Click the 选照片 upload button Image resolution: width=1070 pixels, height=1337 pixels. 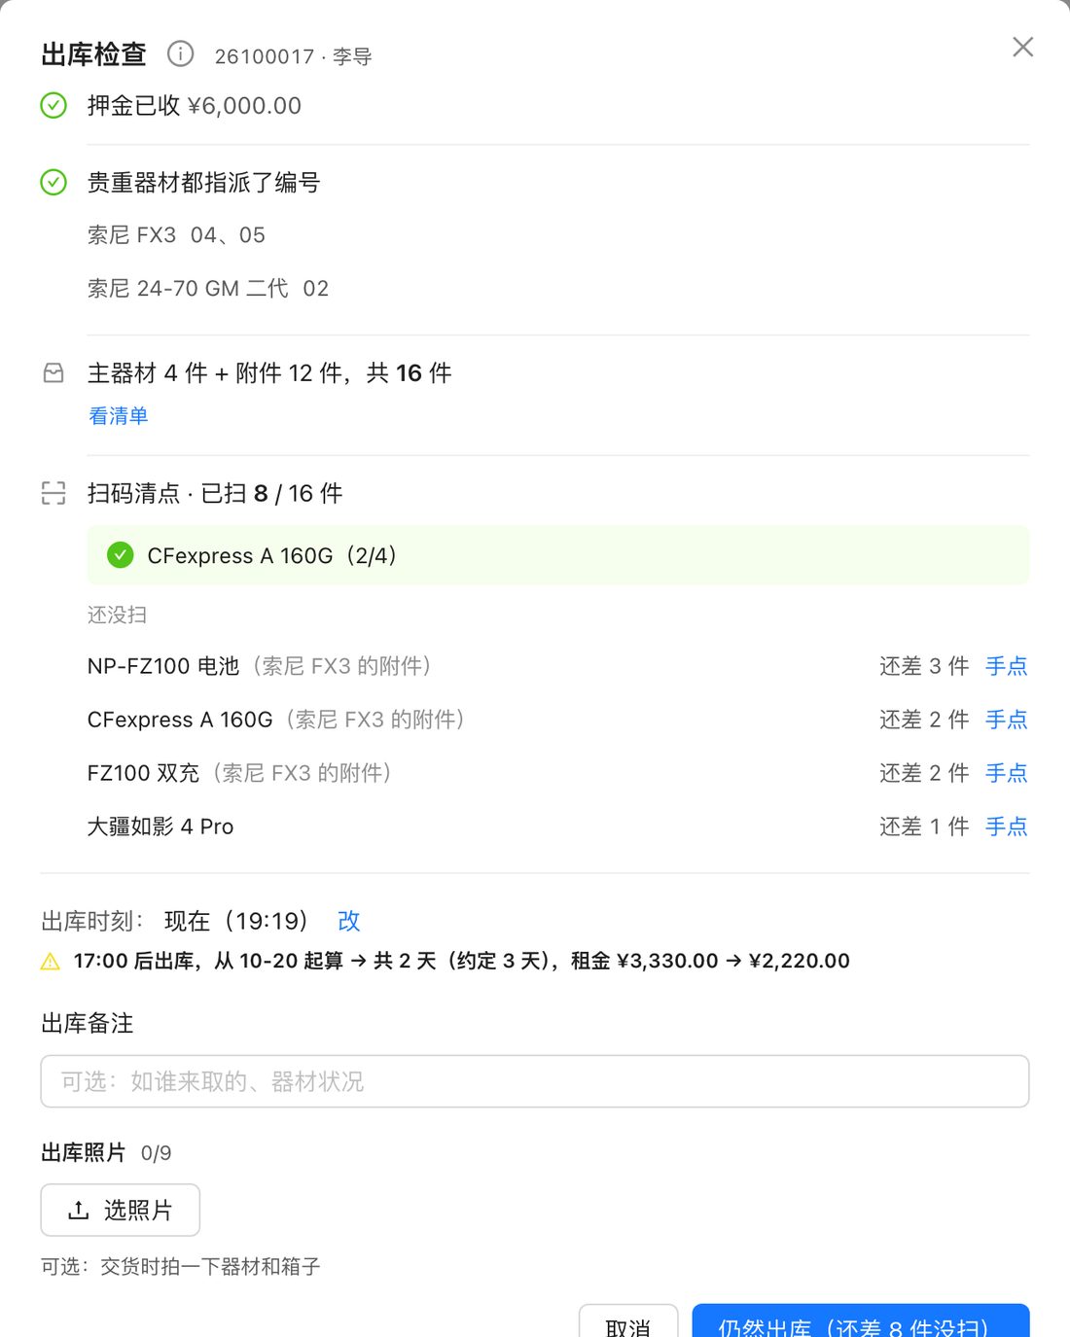tap(121, 1210)
